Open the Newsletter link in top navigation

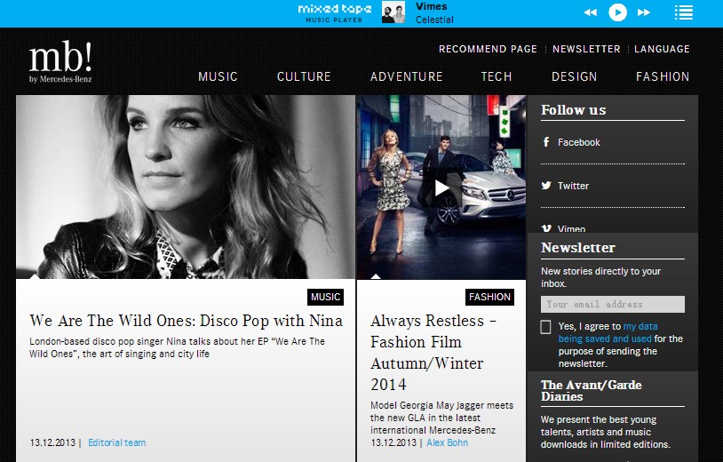[586, 49]
